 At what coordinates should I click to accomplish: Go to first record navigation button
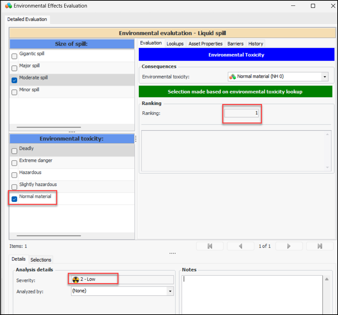(210, 246)
